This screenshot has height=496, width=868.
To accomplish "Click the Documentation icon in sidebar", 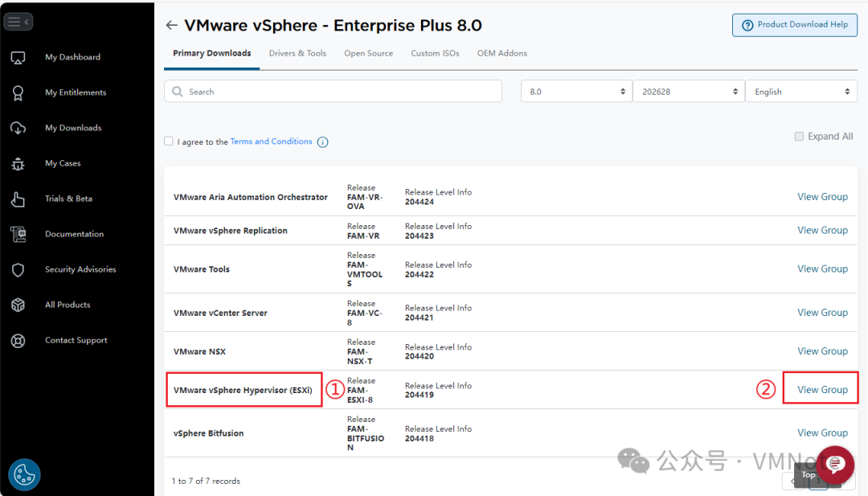I will tap(18, 234).
